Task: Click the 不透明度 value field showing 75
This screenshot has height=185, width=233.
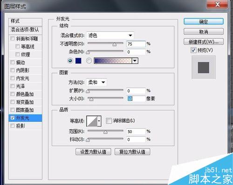Action: (x=136, y=44)
